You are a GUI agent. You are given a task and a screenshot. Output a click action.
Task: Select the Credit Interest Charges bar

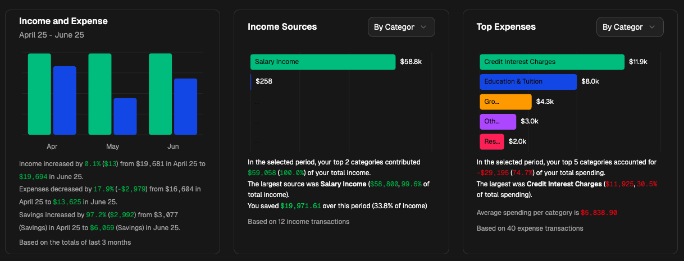[552, 62]
